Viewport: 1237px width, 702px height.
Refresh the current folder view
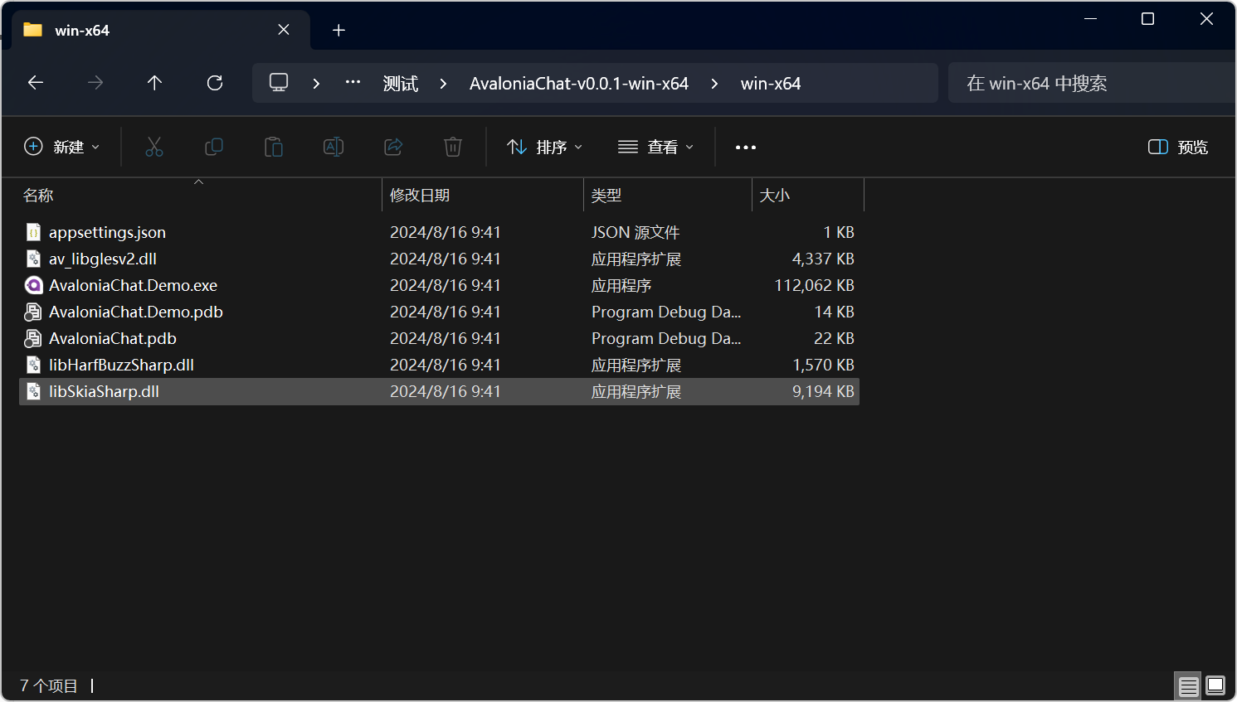coord(215,83)
